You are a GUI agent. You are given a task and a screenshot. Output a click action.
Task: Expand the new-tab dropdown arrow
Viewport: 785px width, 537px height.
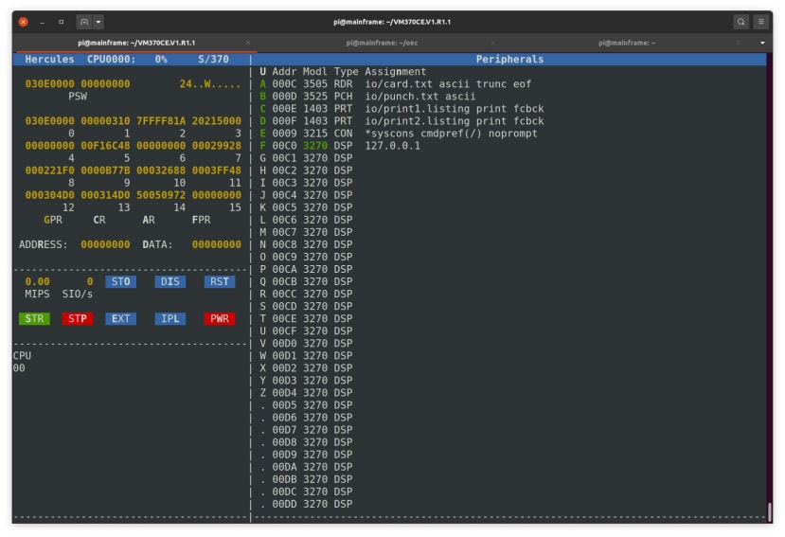[98, 22]
